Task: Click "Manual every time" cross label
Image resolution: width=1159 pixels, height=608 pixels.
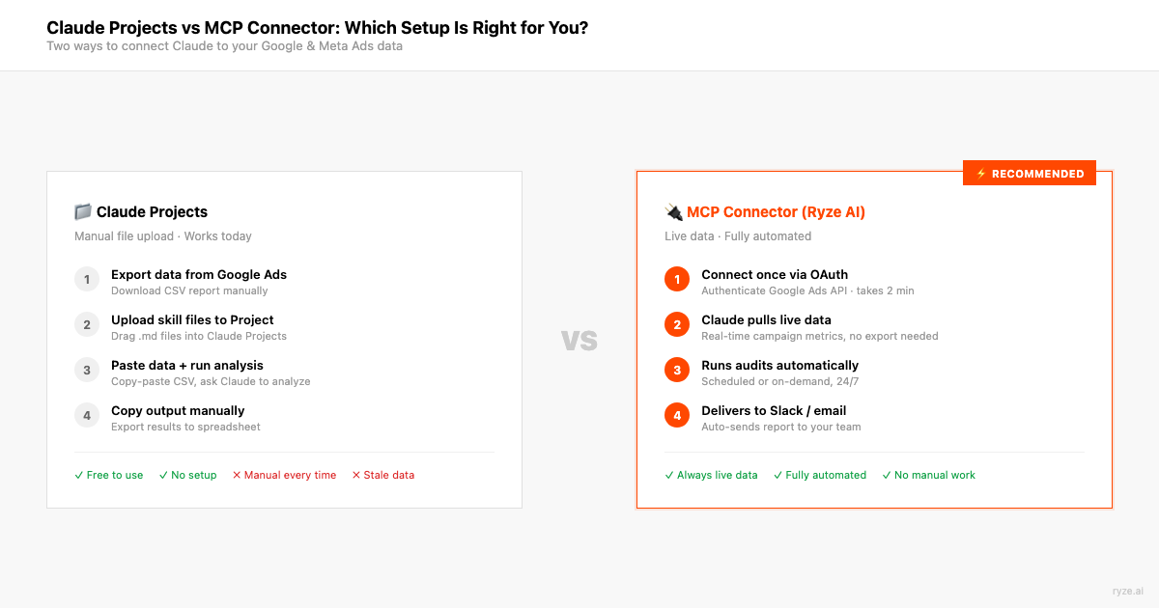Action: tap(285, 475)
